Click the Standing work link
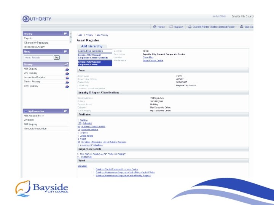The image size is (274, 205). coord(82,166)
